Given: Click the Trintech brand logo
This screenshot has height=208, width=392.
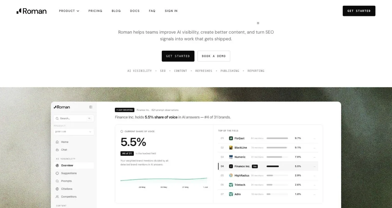Looking at the screenshot, I should (x=231, y=185).
